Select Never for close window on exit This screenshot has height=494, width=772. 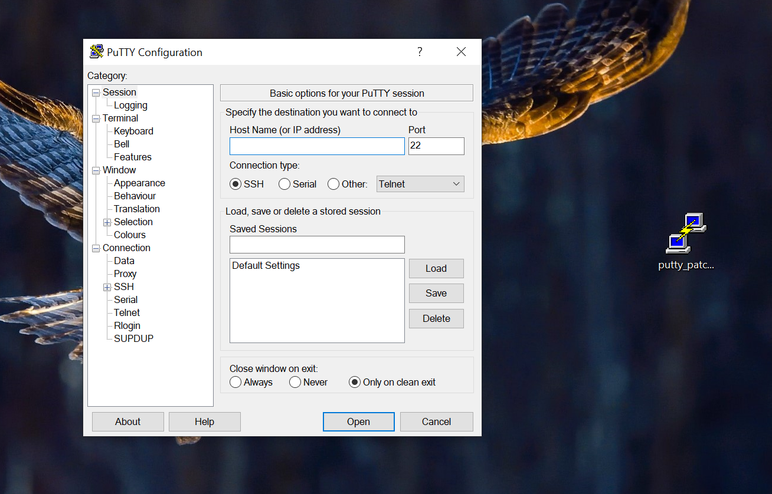295,382
